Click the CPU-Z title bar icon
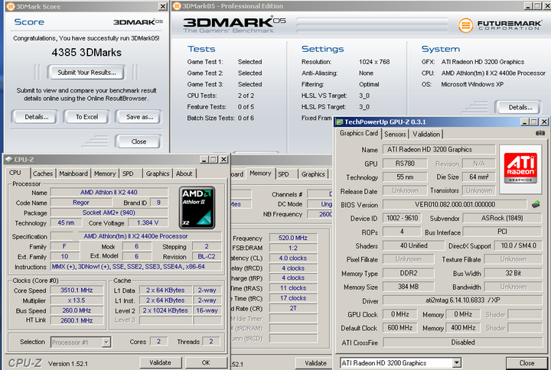This screenshot has height=370, width=551. (9, 159)
